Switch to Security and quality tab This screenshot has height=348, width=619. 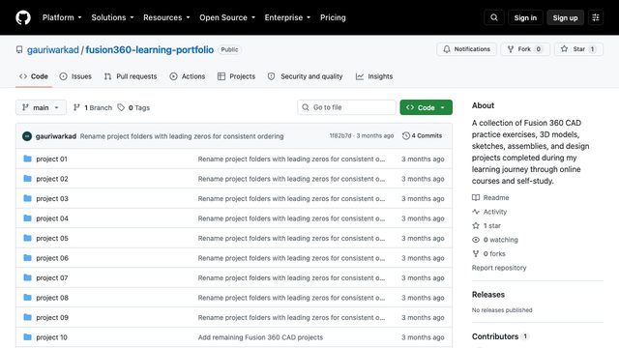click(306, 76)
